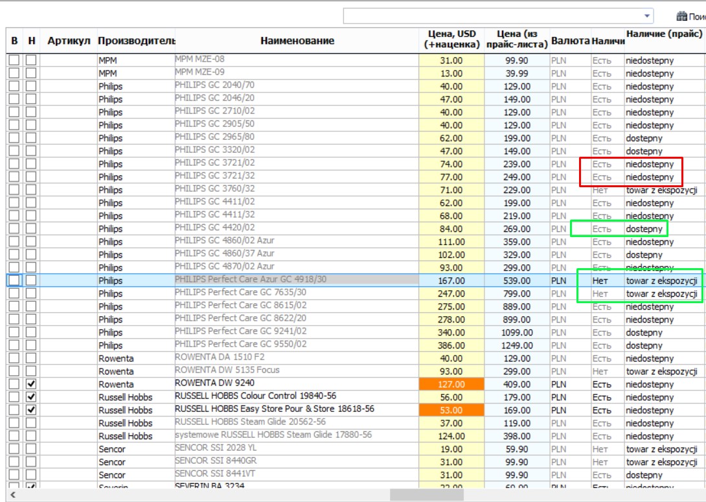Tick the В checkbox for SENCOR SSI 8441VT
The height and width of the screenshot is (502, 706).
(14, 475)
